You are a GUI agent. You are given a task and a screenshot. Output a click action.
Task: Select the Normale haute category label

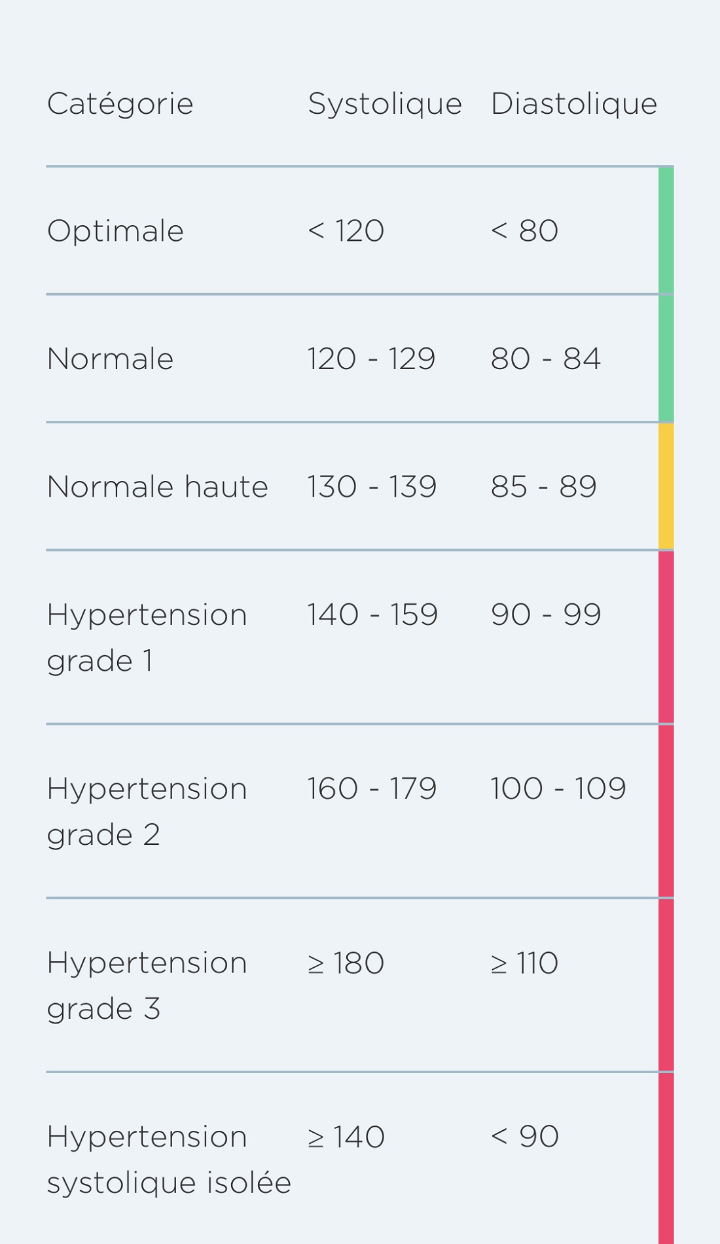pos(157,487)
